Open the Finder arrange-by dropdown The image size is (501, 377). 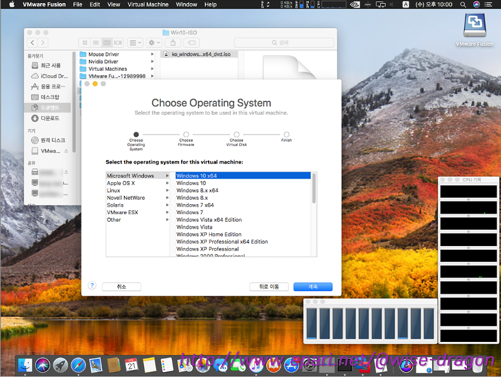point(135,43)
